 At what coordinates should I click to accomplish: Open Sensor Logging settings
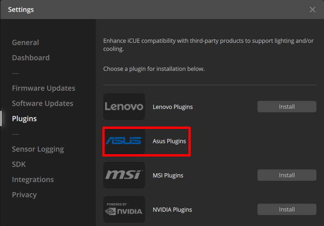(x=38, y=149)
